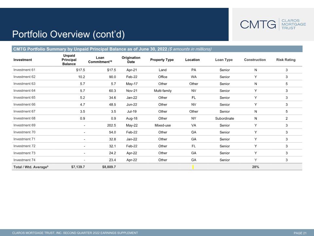Click the 'NY' location cell
314x236 pixels.
coord(194,118)
